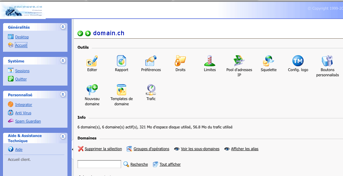
Task: Open the Limites lighthouse icon
Action: tap(210, 61)
